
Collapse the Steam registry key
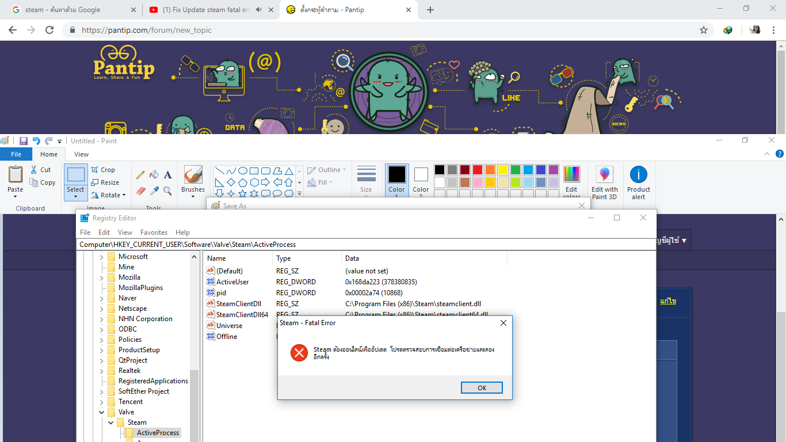point(111,422)
